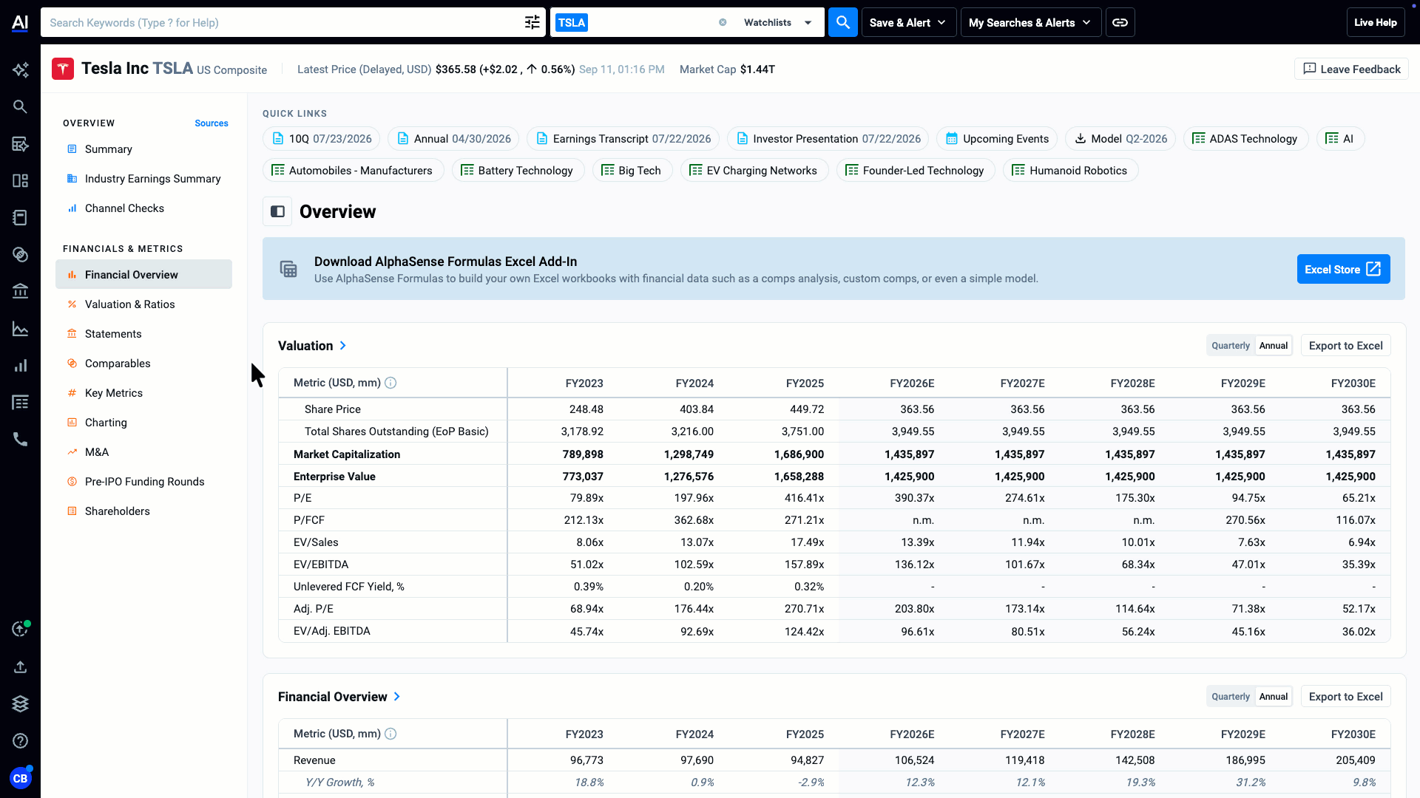Switch Valuation table to Annual
This screenshot has height=798, width=1420.
point(1273,346)
